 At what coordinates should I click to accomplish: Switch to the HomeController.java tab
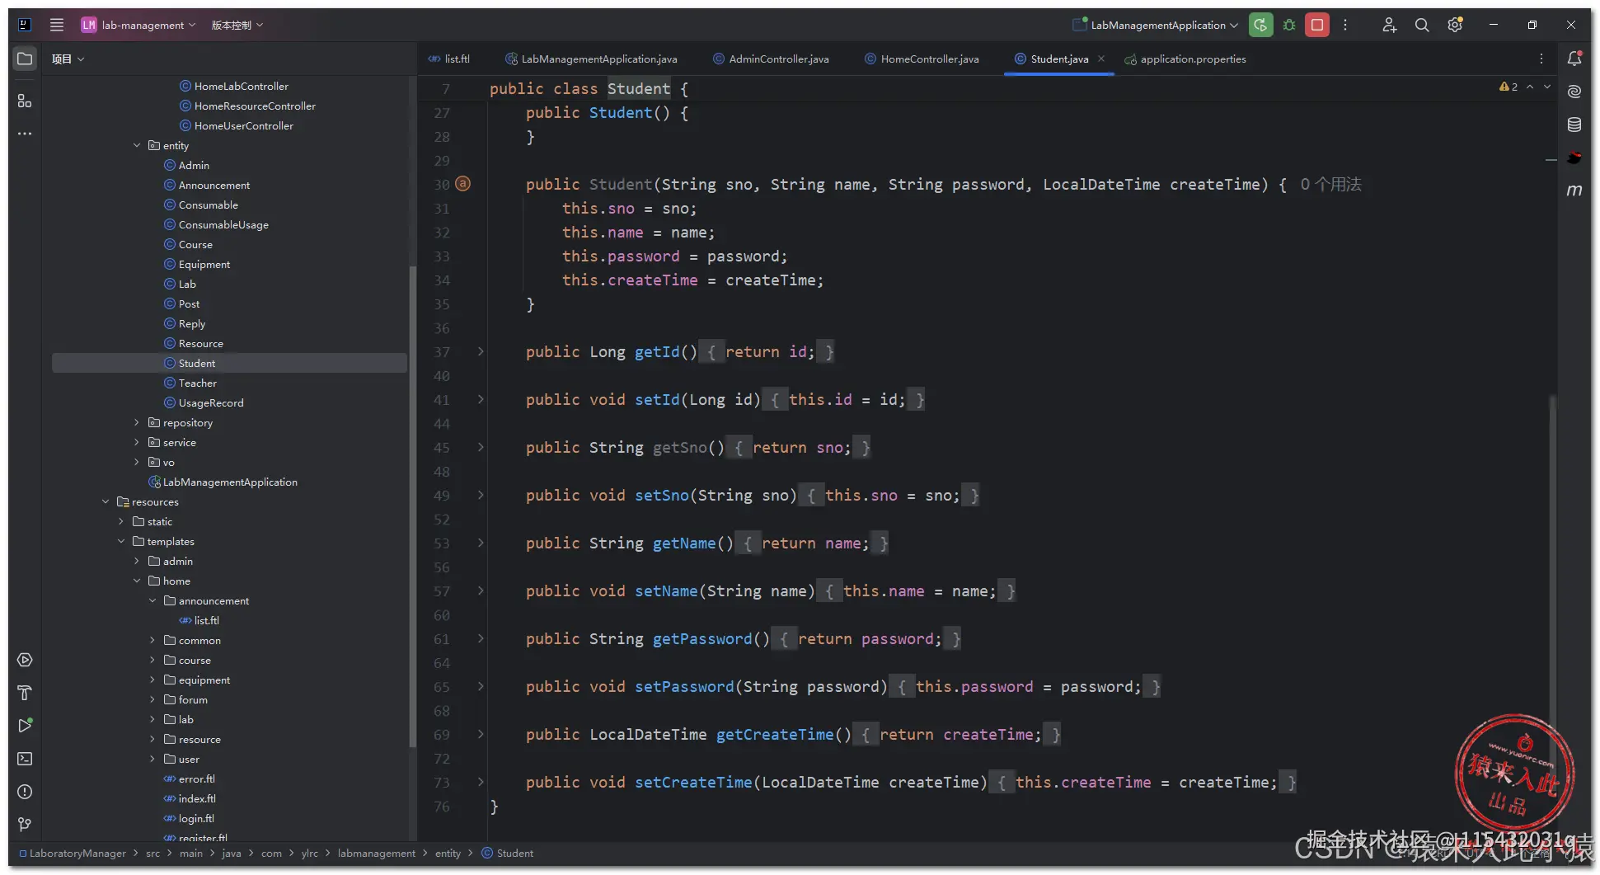[922, 59]
